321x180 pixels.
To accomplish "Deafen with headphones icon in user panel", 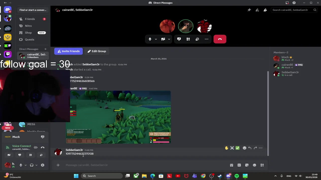I will tap(32, 165).
